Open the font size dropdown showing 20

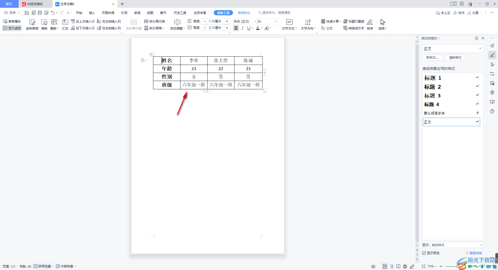(x=275, y=21)
